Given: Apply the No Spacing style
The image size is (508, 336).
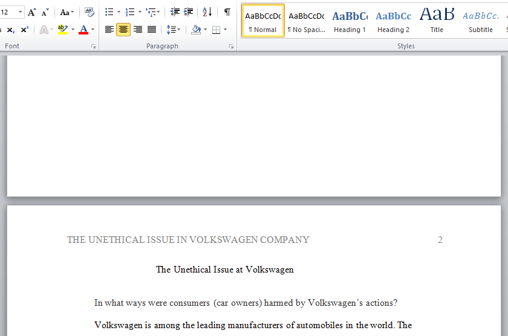Looking at the screenshot, I should [307, 21].
